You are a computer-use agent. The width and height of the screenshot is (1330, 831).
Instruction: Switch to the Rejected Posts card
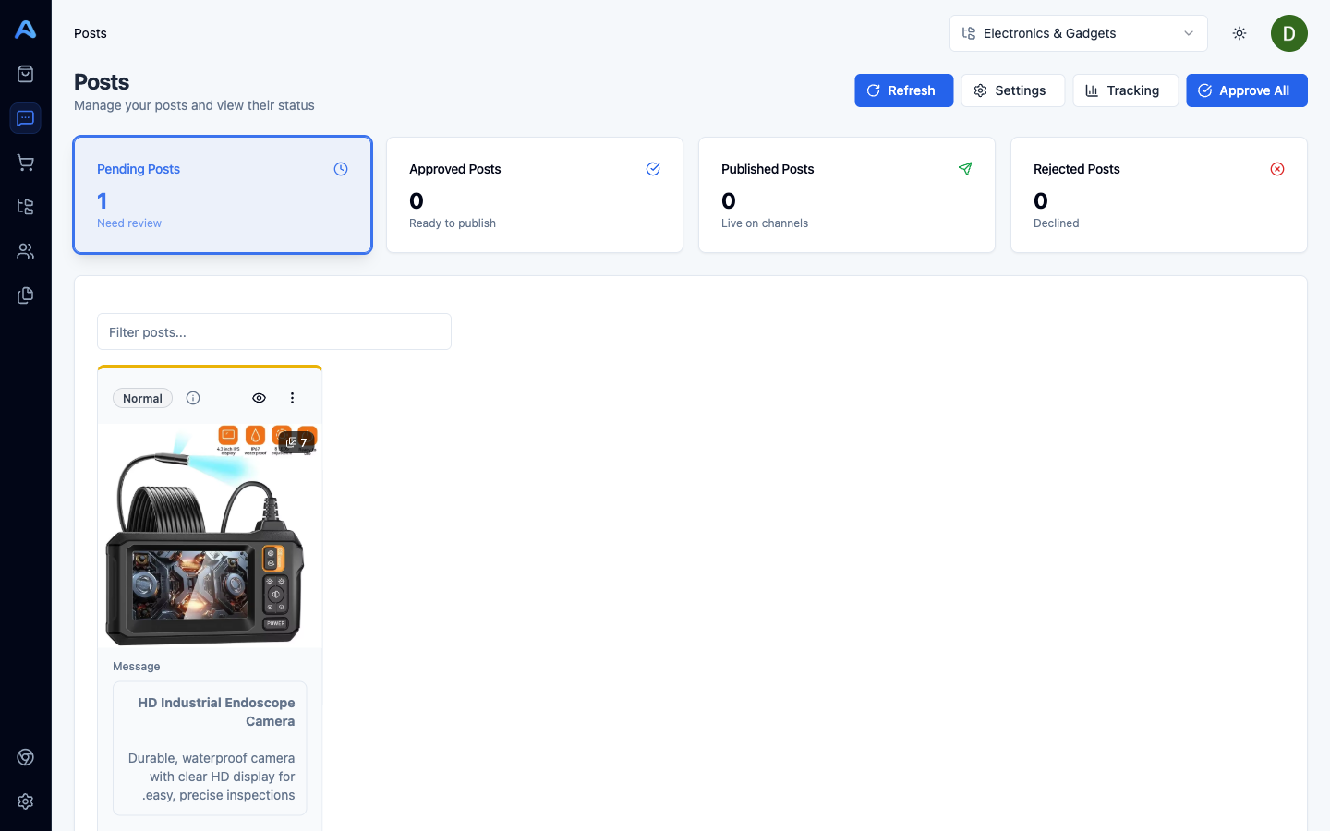(1158, 195)
